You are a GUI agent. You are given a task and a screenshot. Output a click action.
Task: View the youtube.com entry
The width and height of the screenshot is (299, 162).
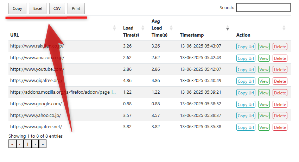(x=264, y=69)
